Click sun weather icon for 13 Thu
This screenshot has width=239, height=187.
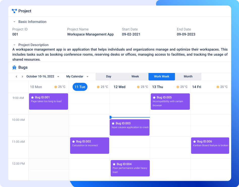tap(178, 87)
